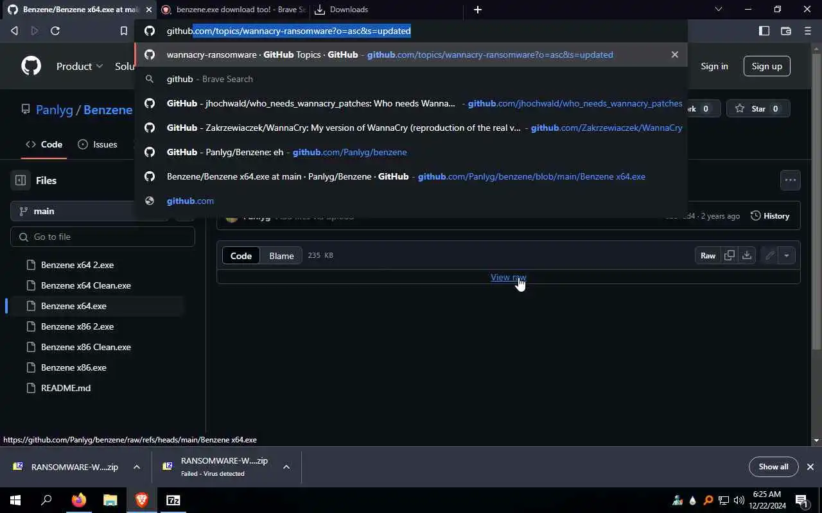
Task: Click the pencil edit file icon
Action: point(769,256)
